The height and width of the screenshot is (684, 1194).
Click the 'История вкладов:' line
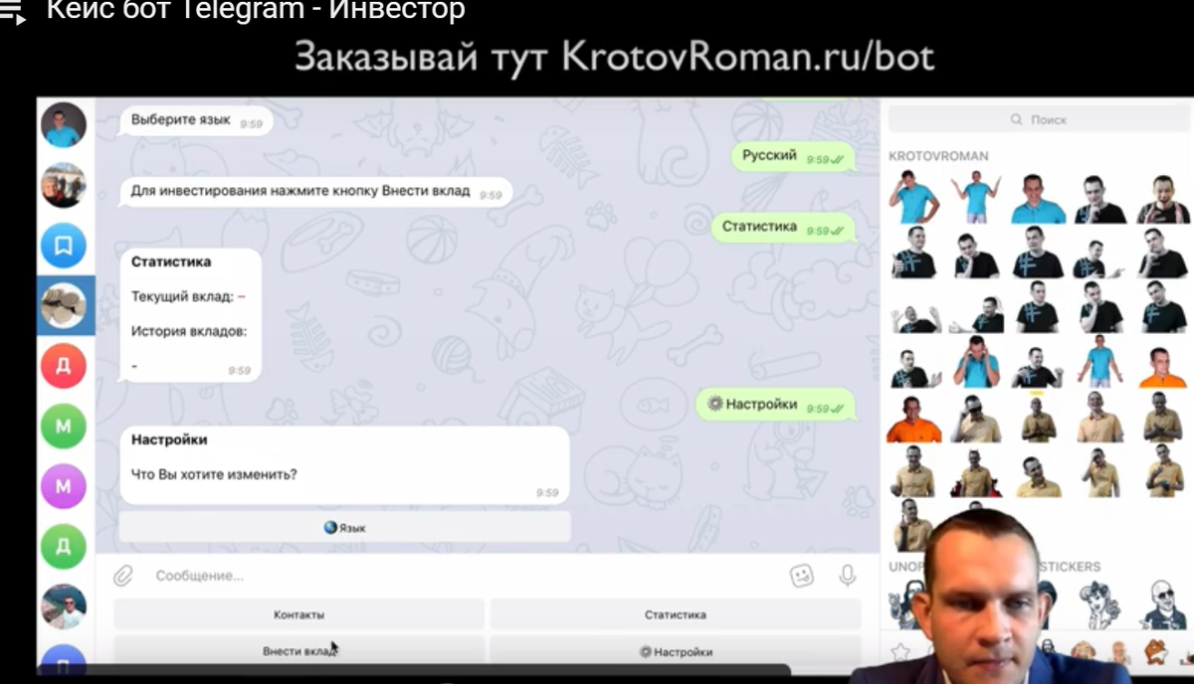coord(189,331)
